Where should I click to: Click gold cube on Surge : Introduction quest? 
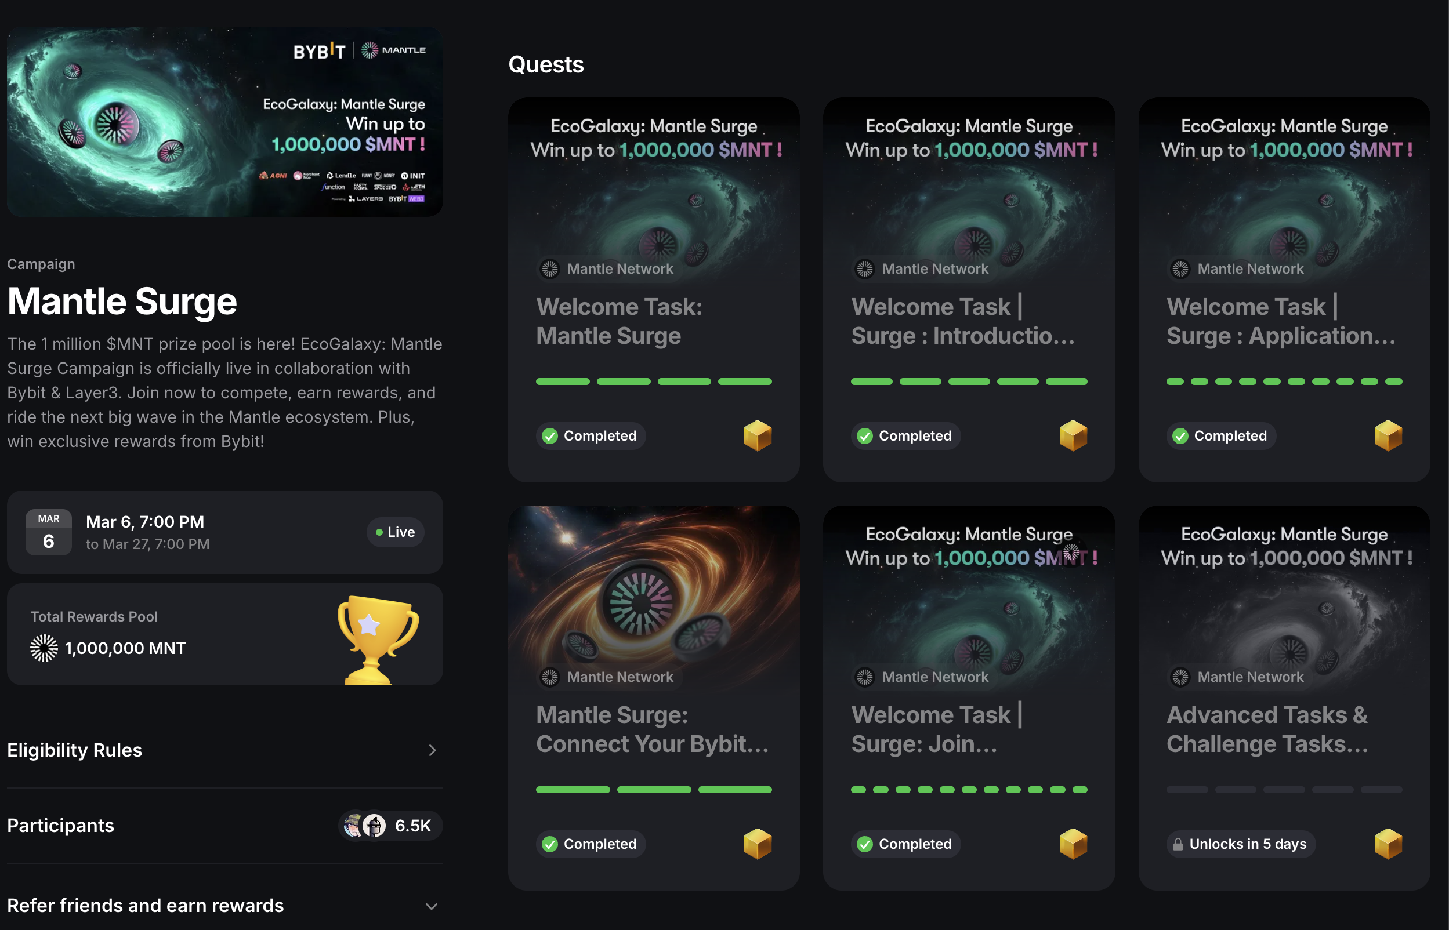pyautogui.click(x=1073, y=435)
